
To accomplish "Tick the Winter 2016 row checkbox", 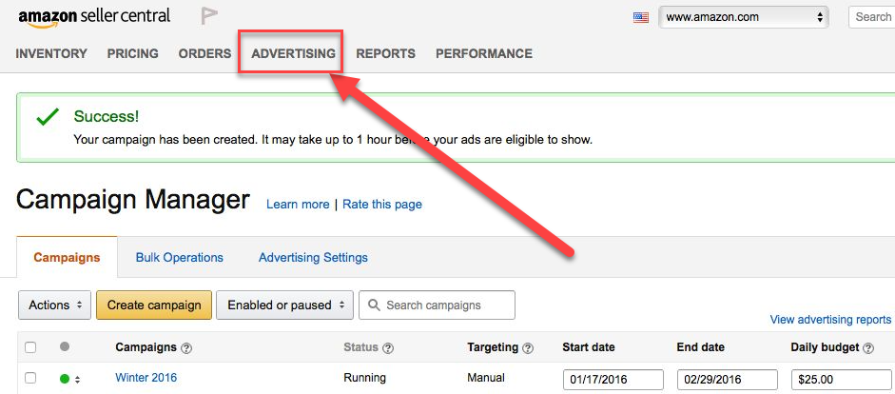I will (30, 378).
